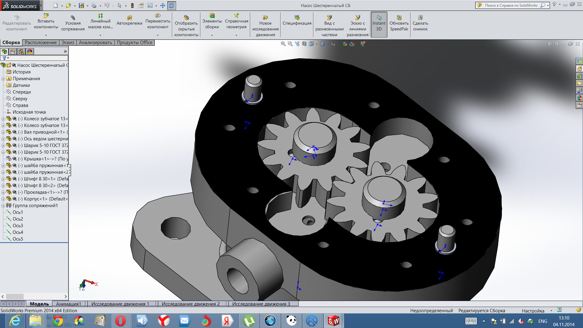583x328 pixels.
Task: Click the Open file folder icon
Action: click(68, 5)
